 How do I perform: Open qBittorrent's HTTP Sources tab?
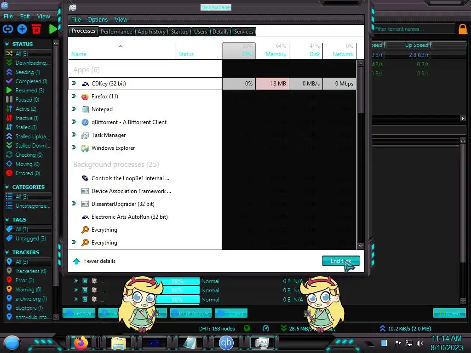click(x=191, y=313)
